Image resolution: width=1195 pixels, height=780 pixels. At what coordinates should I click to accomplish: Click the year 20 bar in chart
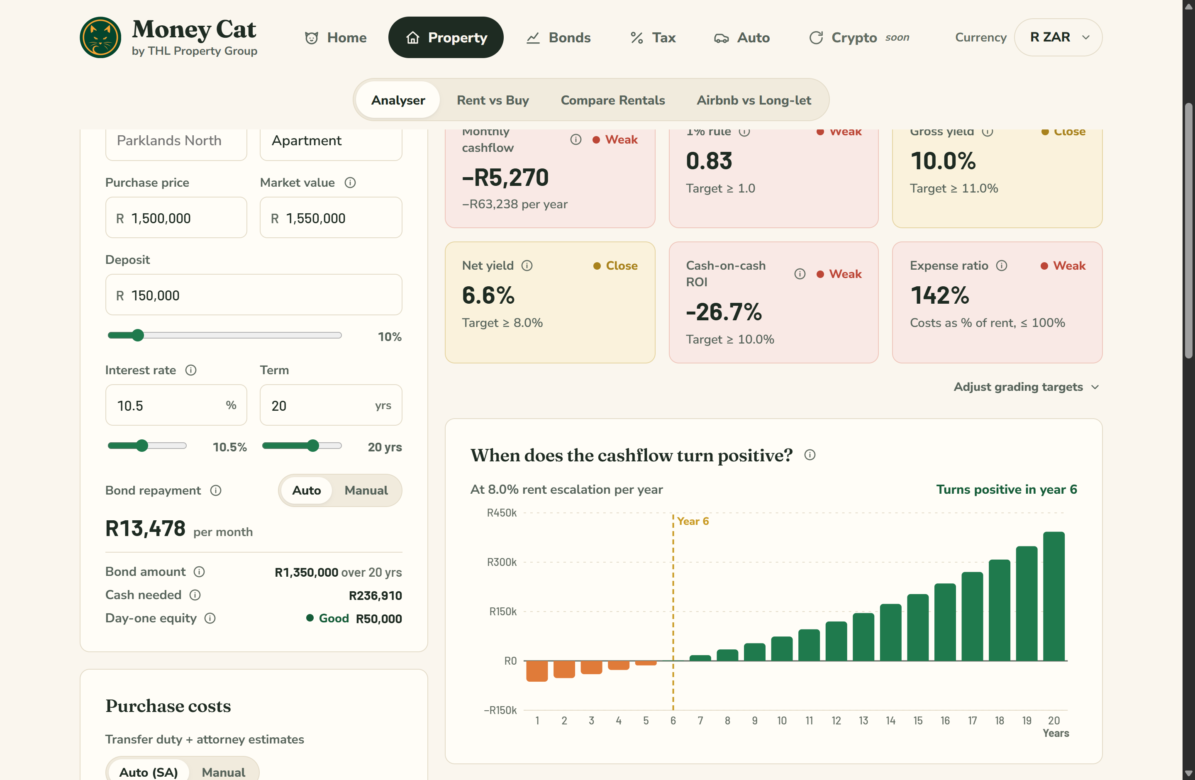point(1054,596)
